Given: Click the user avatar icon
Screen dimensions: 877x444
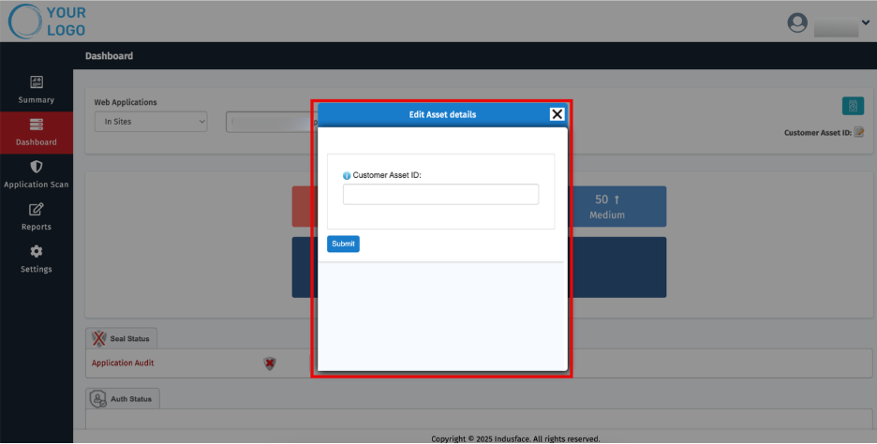Looking at the screenshot, I should coord(797,22).
